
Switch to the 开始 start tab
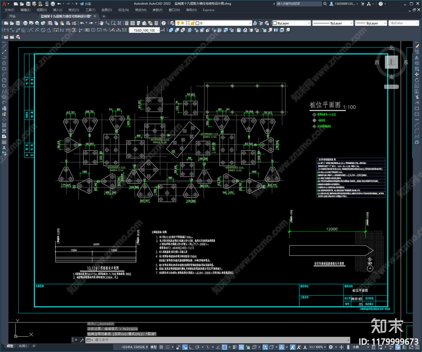[x=12, y=16]
